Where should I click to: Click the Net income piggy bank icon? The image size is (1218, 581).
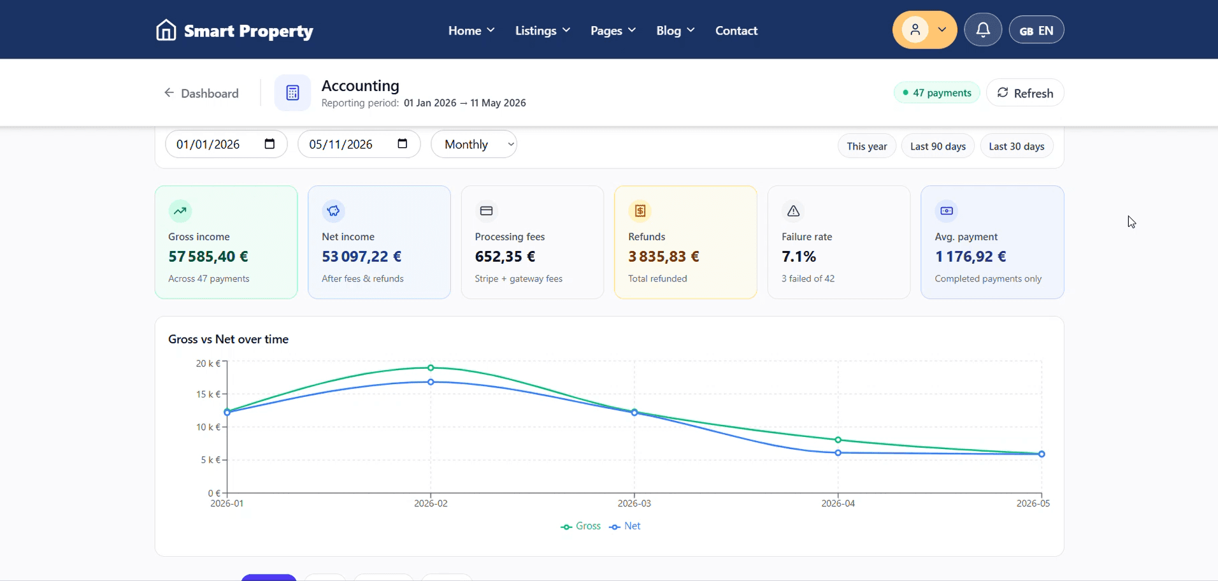pyautogui.click(x=333, y=211)
